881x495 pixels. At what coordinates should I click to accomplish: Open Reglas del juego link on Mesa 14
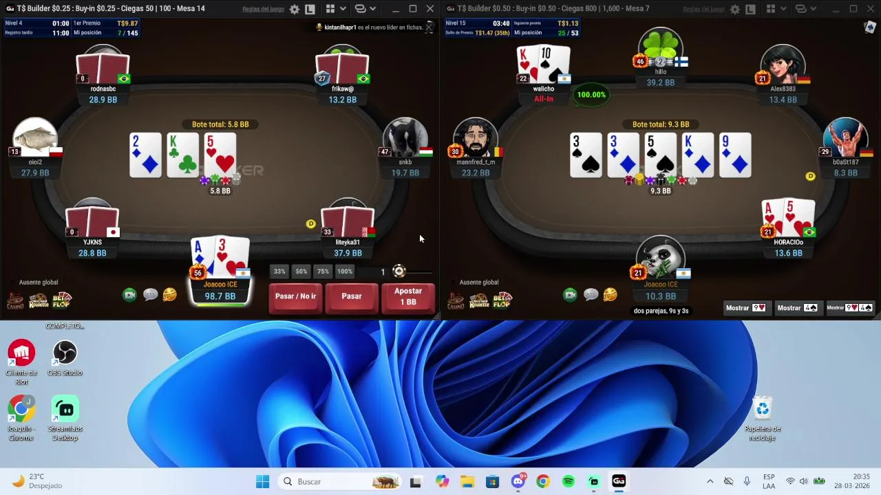point(263,10)
